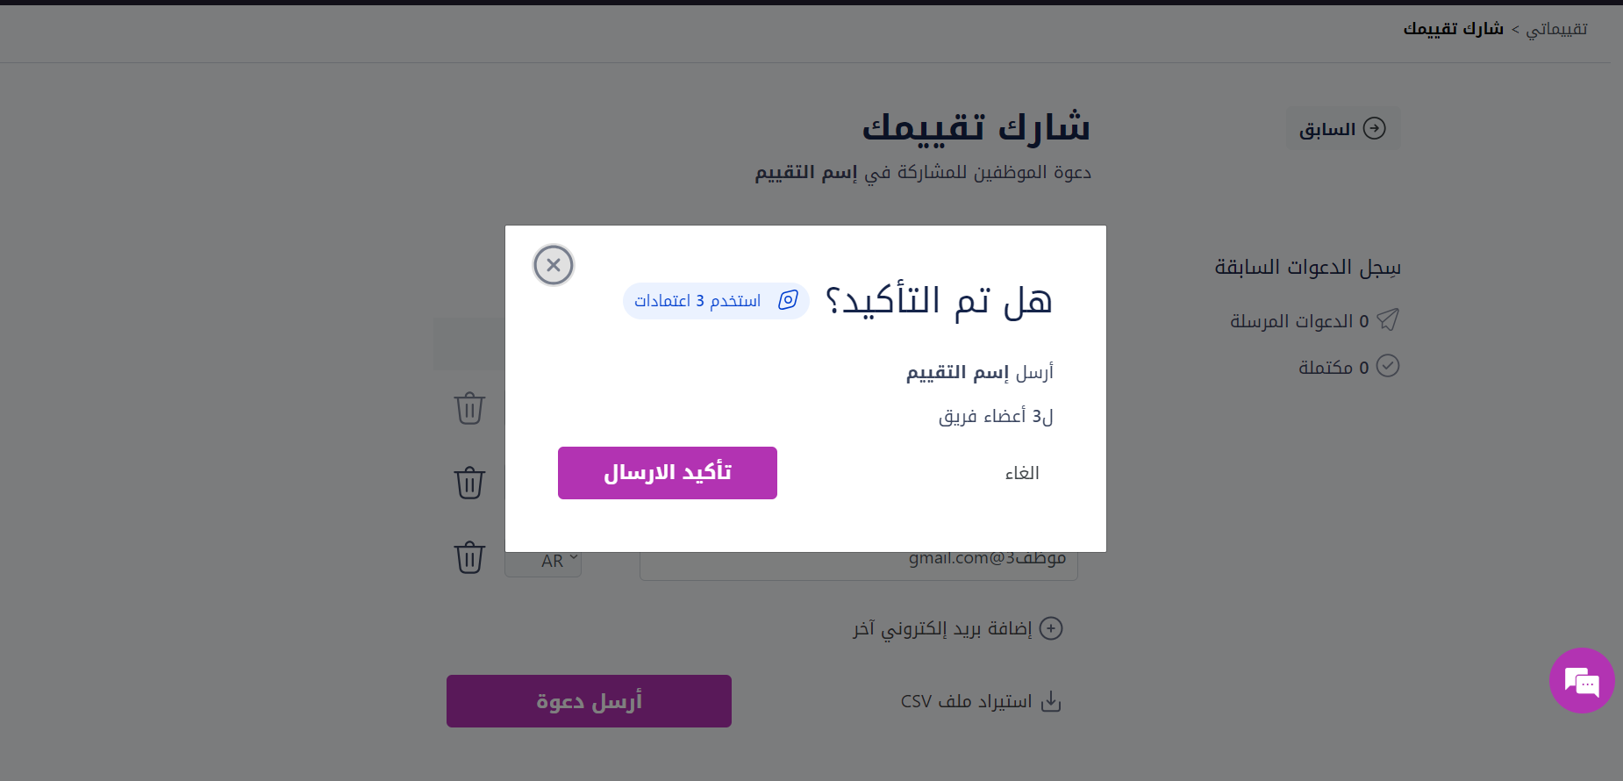Viewport: 1623px width, 781px height.
Task: Open the AR language dropdown
Action: [x=543, y=562]
